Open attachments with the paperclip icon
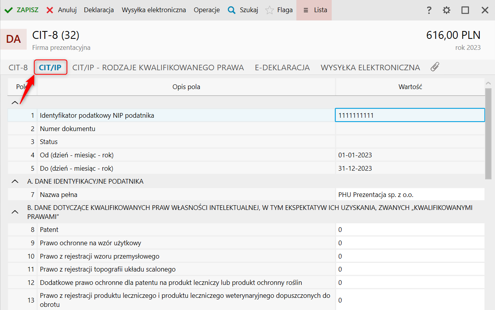Viewport: 495px width, 310px height. click(x=435, y=67)
